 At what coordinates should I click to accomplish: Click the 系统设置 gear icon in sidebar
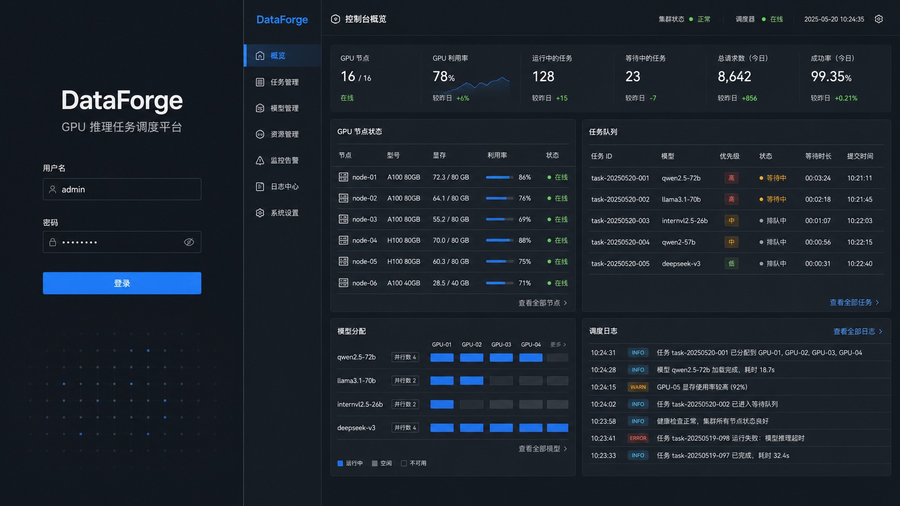tap(260, 213)
